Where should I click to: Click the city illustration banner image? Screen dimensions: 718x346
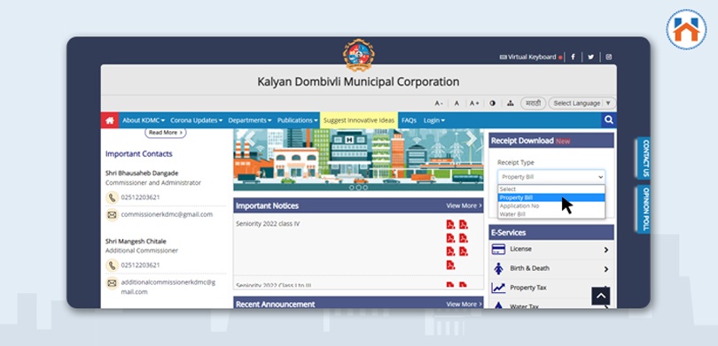pos(358,159)
